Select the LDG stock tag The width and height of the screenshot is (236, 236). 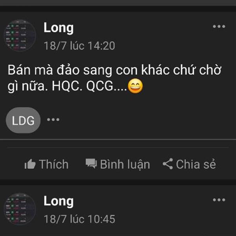coord(23,120)
